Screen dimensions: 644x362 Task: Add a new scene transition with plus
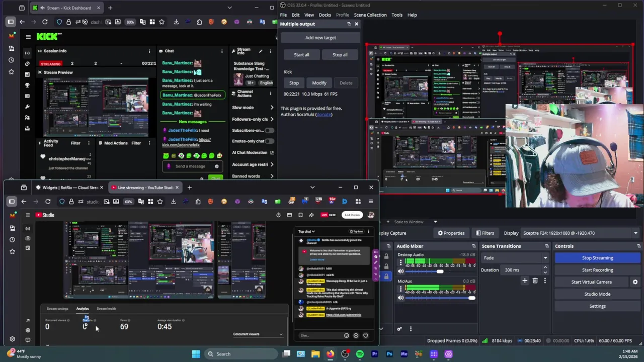coord(525,281)
